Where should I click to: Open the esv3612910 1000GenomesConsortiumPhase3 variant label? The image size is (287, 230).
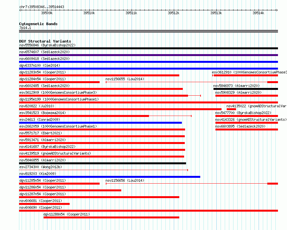tap(250, 72)
